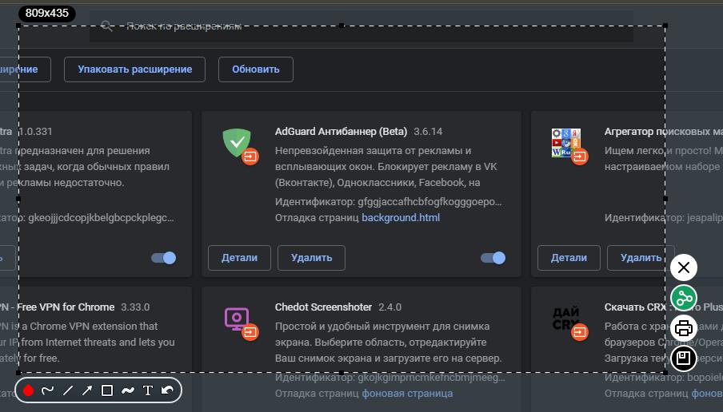Open Chedot Screenshoter фоновая страница link
This screenshot has width=723, height=412.
[x=407, y=394]
